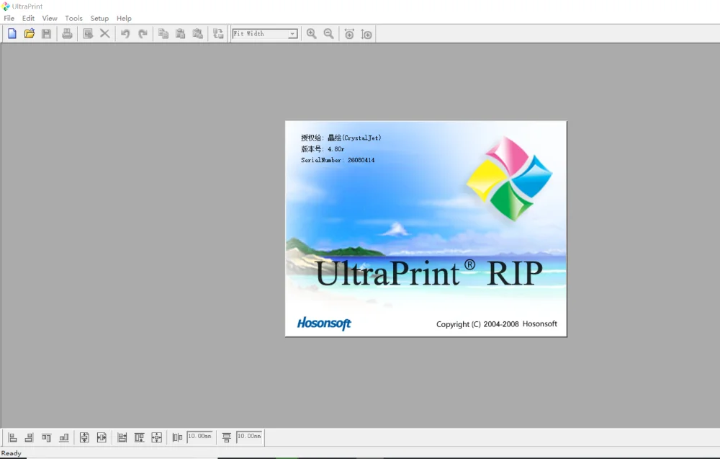This screenshot has height=459, width=720.
Task: Click the Zoom Out magnifier icon
Action: (x=328, y=34)
